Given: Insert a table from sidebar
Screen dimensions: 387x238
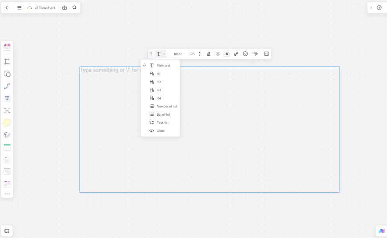Looking at the screenshot, I should pos(7,147).
